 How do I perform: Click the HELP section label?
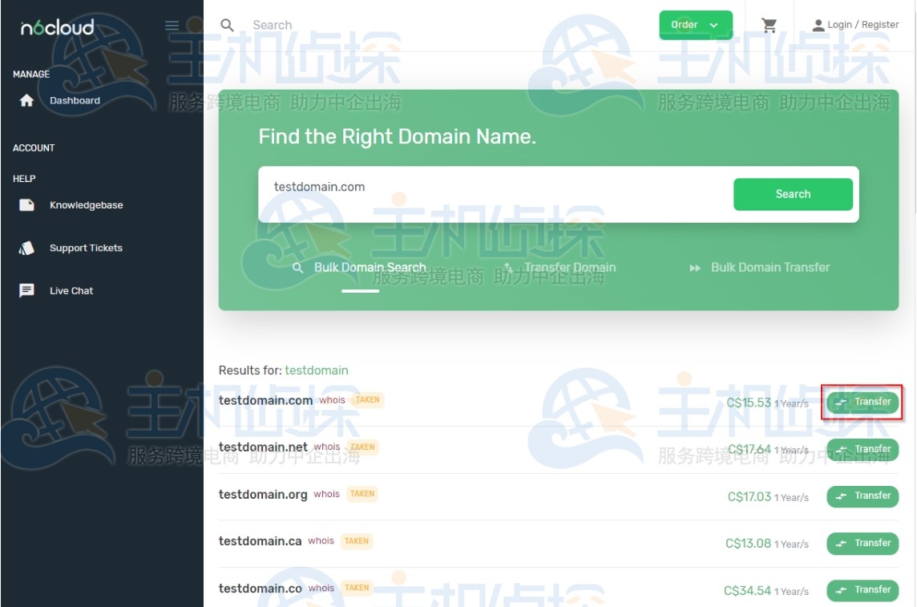24,179
